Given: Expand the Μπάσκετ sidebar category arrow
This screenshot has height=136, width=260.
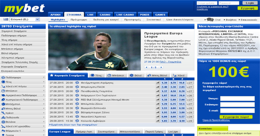Looking at the screenshot, I should pos(44,91).
